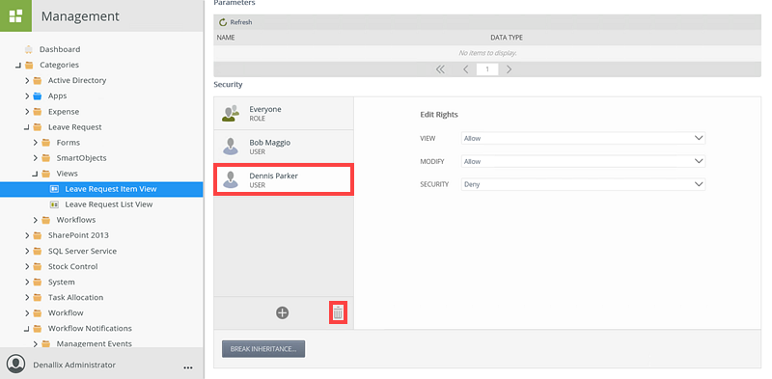Go to previous page of Parameters list

[x=465, y=69]
